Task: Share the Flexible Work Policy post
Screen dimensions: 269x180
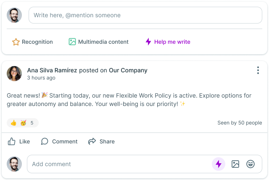Action: [101, 141]
